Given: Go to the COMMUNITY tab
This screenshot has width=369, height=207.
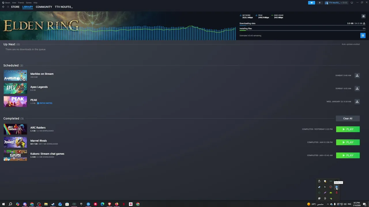Looking at the screenshot, I should coord(44,7).
